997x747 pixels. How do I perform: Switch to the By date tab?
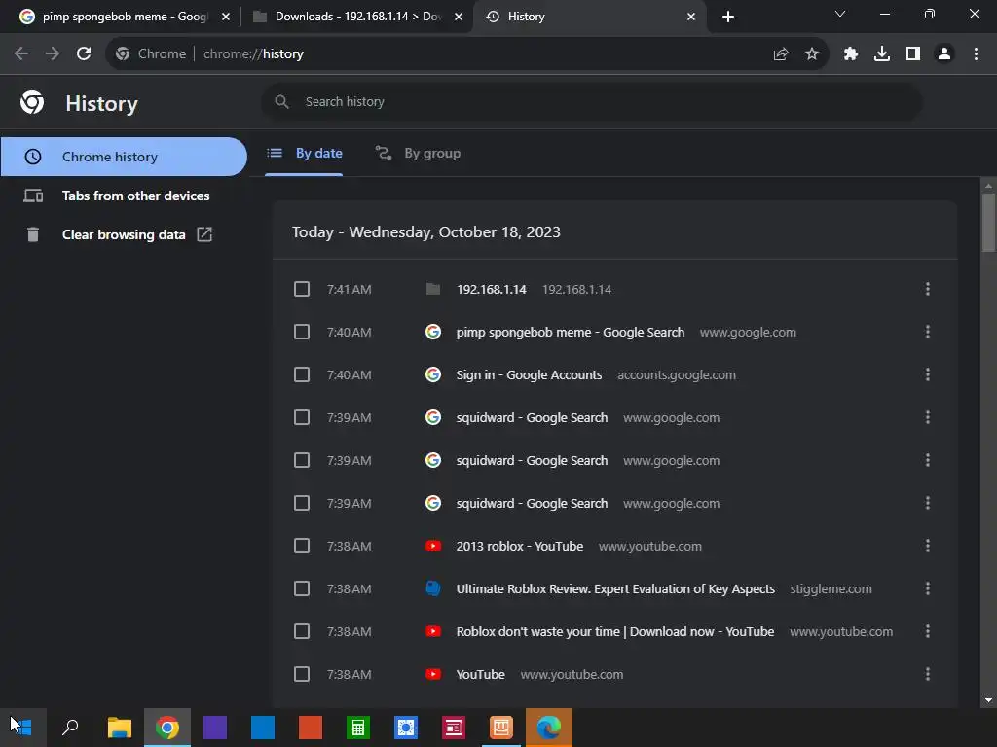click(304, 153)
